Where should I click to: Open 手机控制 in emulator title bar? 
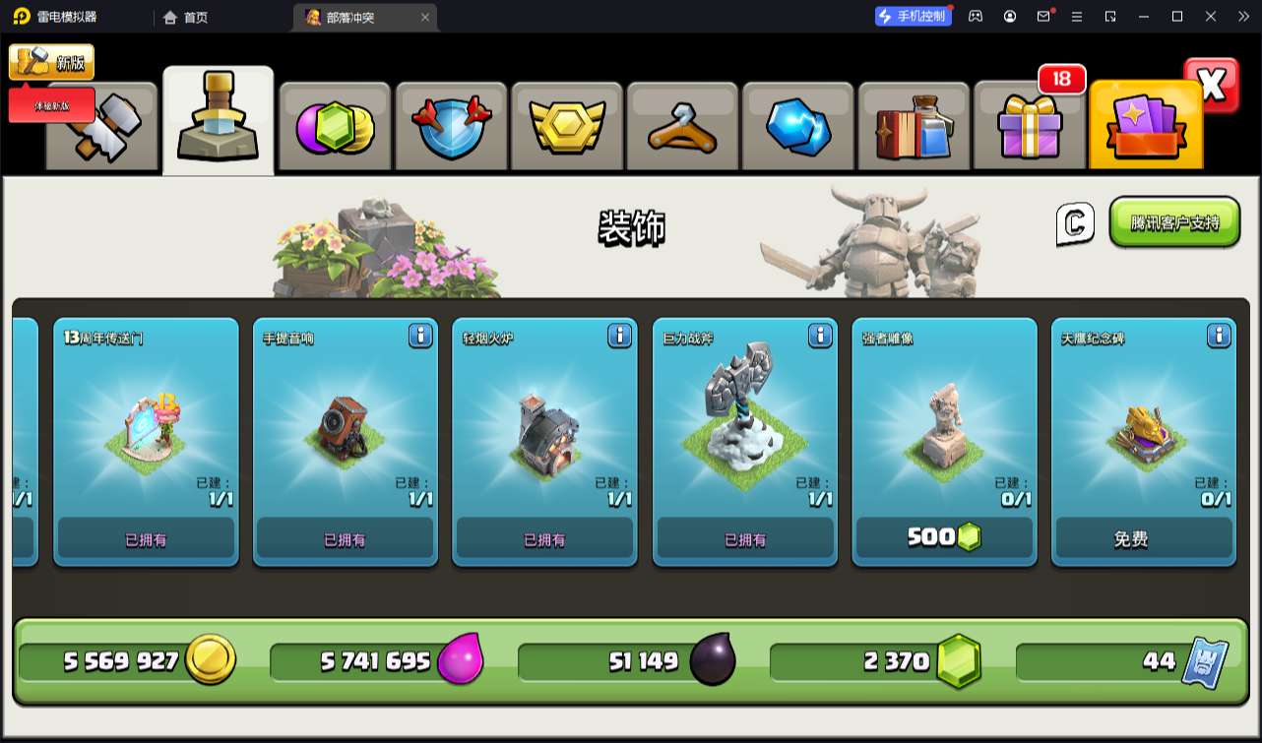pyautogui.click(x=914, y=16)
